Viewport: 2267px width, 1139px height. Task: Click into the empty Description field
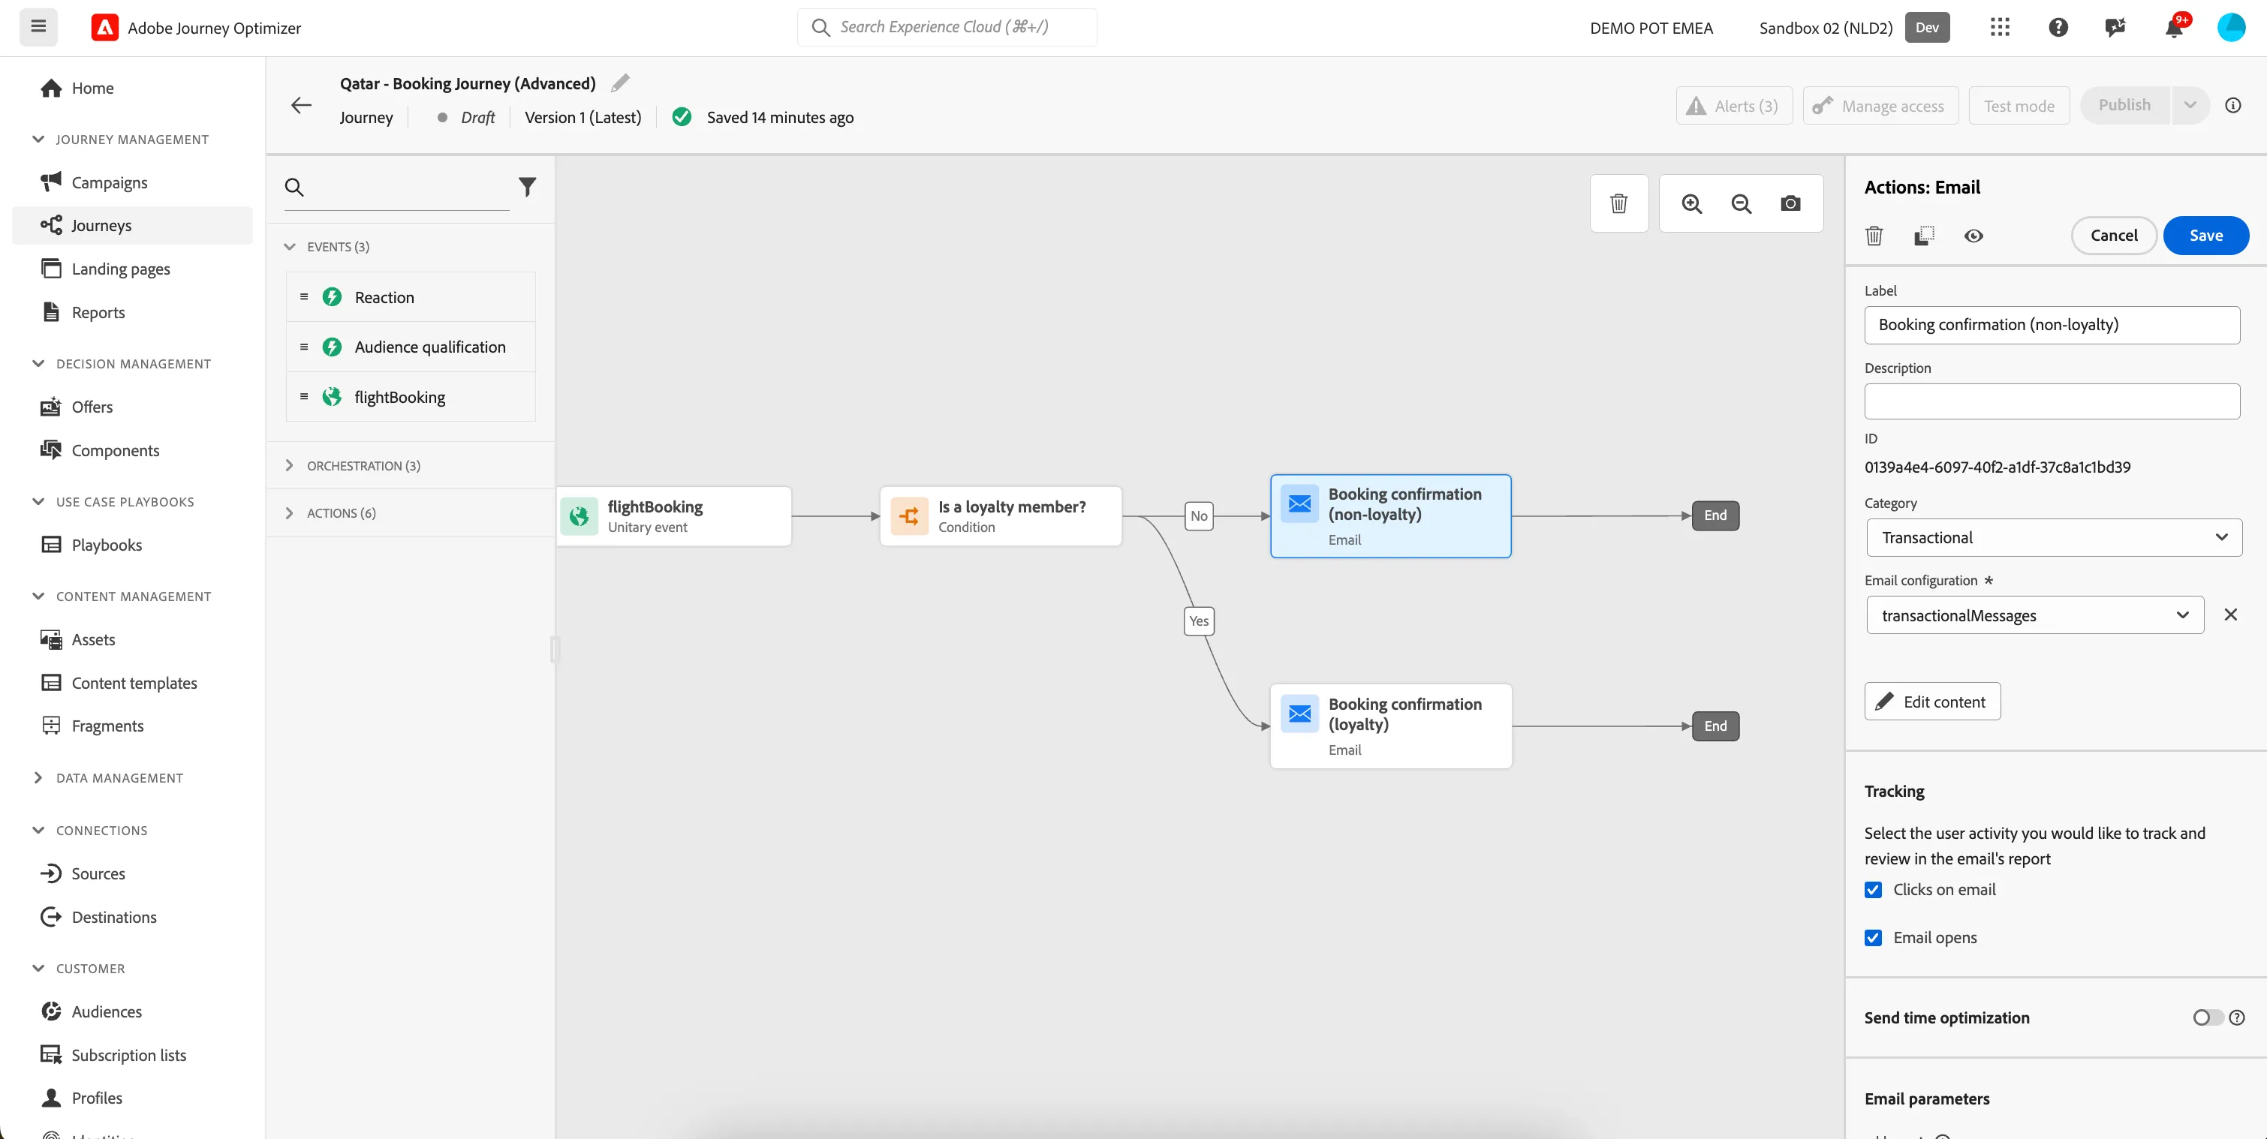tap(2052, 401)
